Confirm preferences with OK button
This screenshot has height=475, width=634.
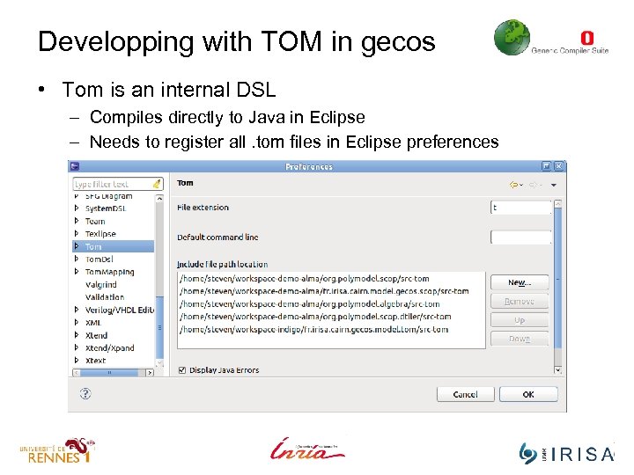[528, 394]
